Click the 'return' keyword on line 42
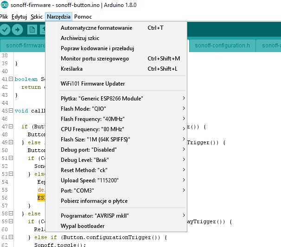This screenshot has width=281, height=247. (x=31, y=87)
